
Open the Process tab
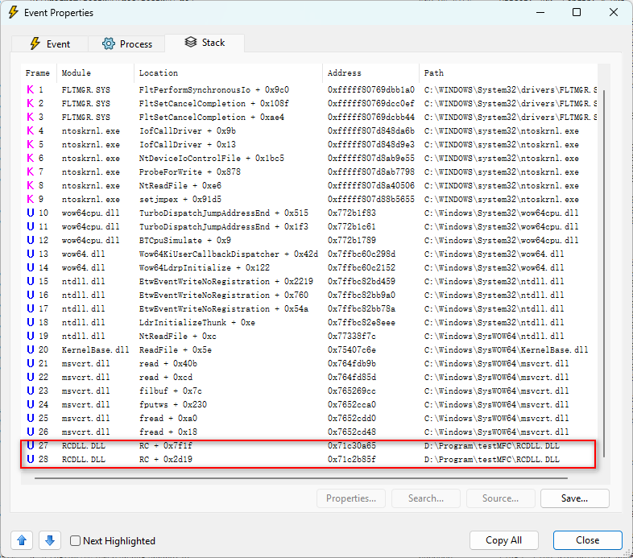point(126,43)
